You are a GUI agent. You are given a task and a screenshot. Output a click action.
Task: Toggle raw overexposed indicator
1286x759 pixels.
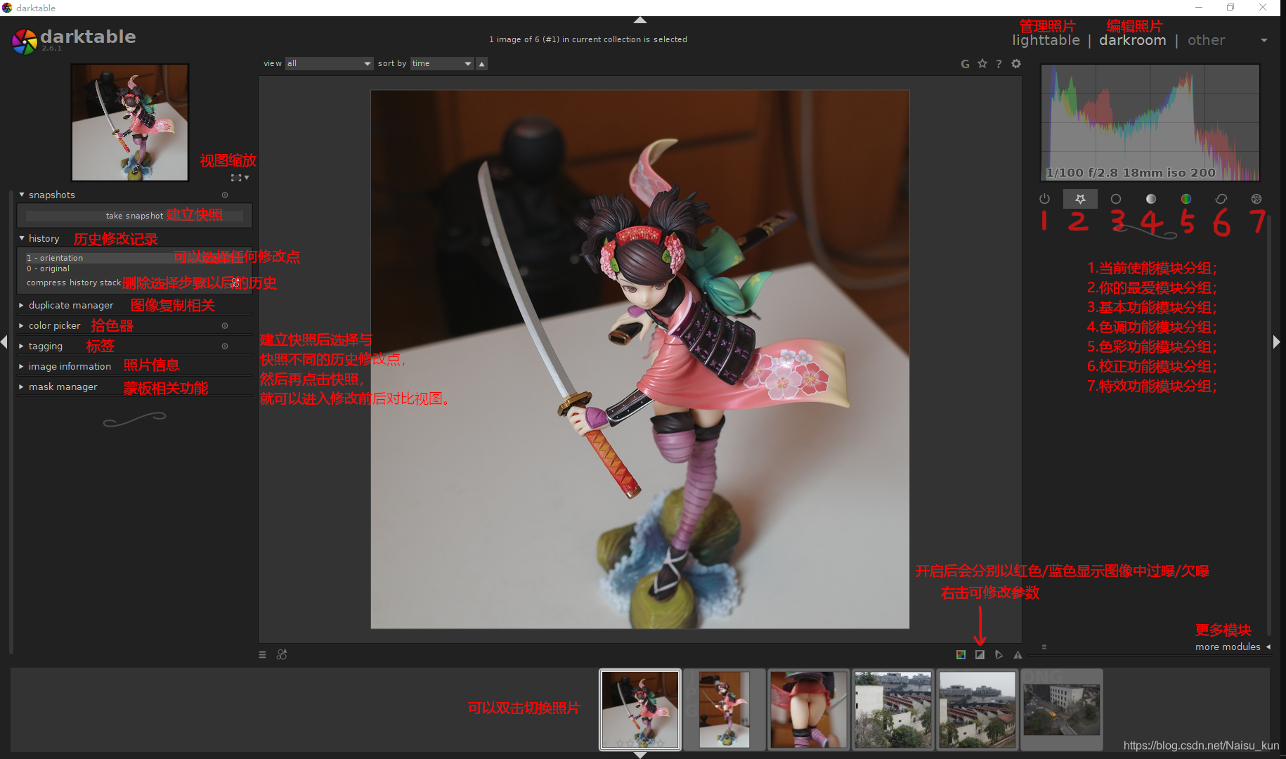tap(961, 654)
